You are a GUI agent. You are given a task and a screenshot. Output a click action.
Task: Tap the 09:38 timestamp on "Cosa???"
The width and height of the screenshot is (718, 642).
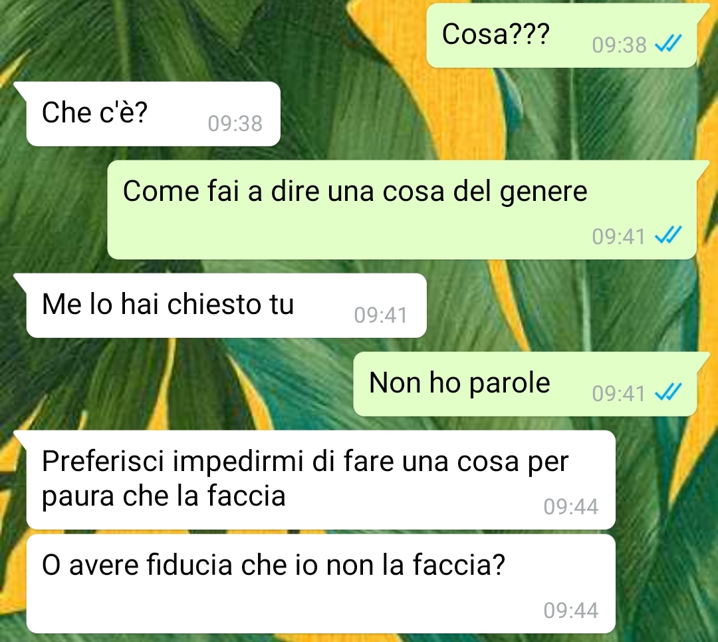(x=619, y=45)
